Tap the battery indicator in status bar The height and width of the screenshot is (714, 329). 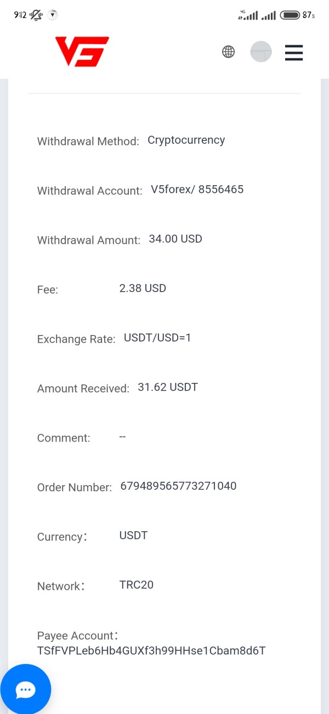pos(290,15)
